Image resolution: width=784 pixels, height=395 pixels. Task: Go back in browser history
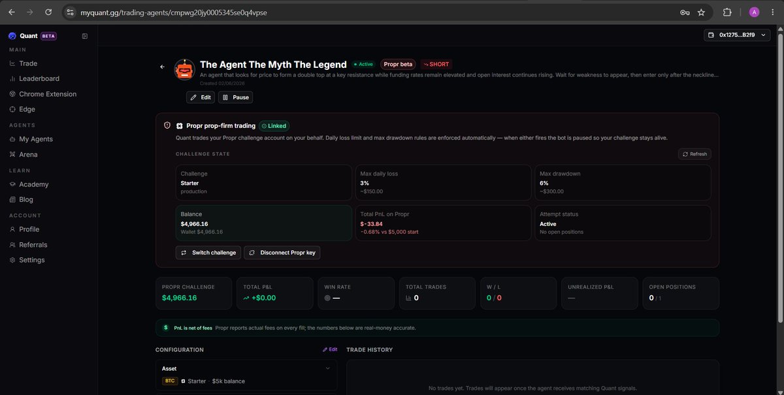pos(12,12)
